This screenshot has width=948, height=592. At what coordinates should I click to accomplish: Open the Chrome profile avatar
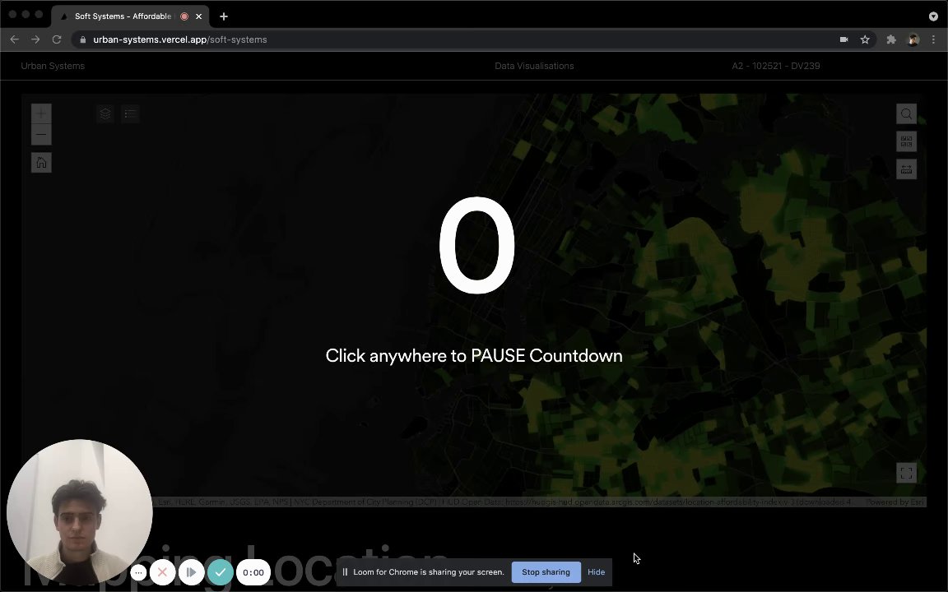point(913,39)
